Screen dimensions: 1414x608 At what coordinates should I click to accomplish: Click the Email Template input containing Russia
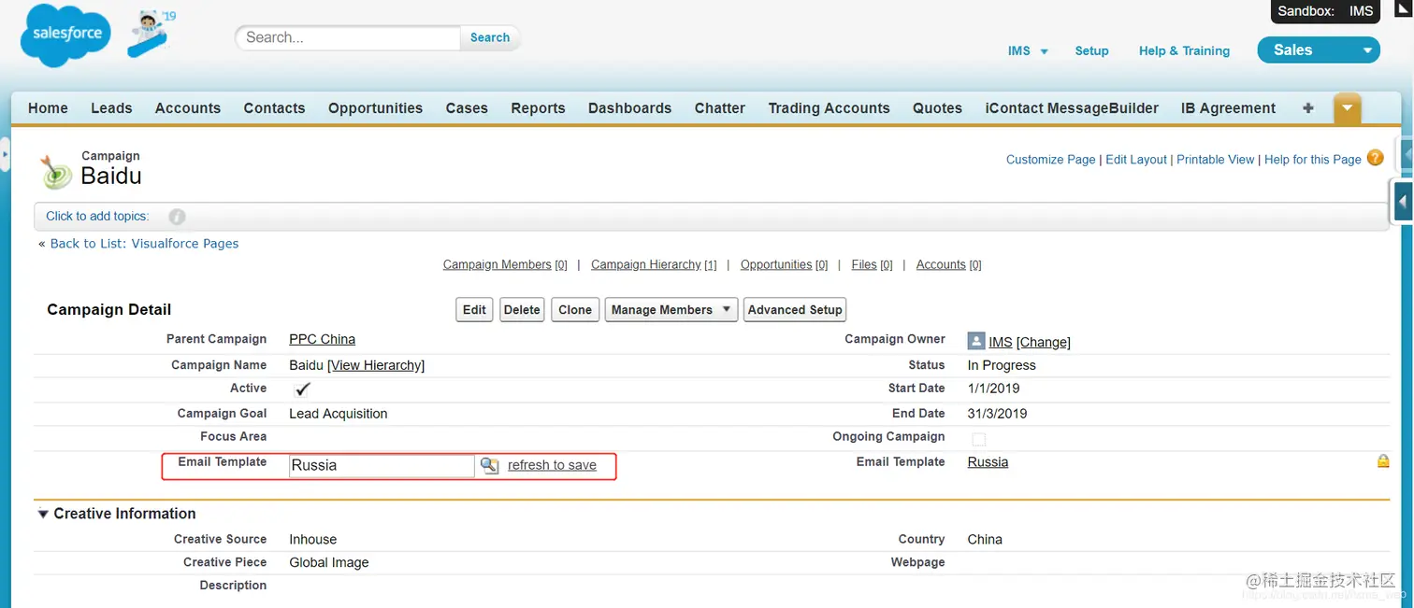point(382,465)
